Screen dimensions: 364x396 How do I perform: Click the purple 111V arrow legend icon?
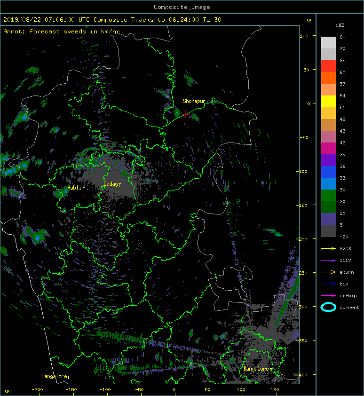pyautogui.click(x=328, y=260)
